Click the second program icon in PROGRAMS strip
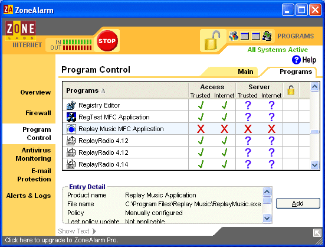The height and width of the screenshot is (247, 325). [245, 36]
